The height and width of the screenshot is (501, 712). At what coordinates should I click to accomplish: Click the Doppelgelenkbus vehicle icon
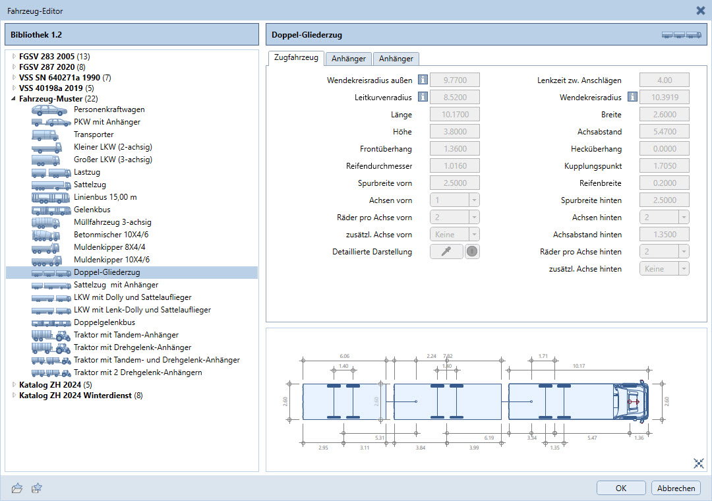pyautogui.click(x=51, y=322)
